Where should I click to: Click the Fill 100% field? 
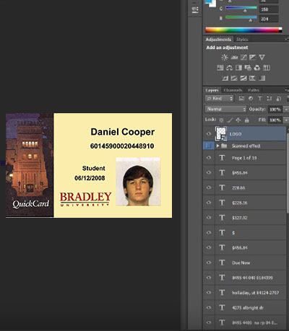[x=275, y=120]
